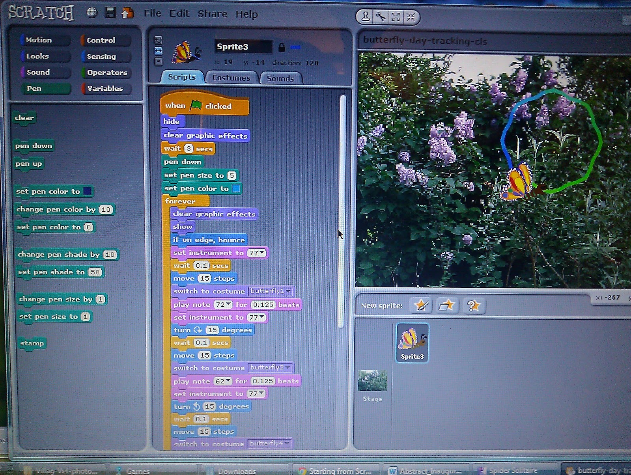This screenshot has height=475, width=631.
Task: Switch to the Costumes tab
Action: [x=231, y=78]
